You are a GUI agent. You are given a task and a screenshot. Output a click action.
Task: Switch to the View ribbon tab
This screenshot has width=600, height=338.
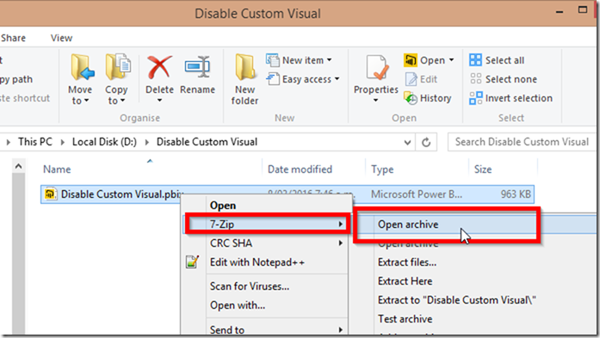coord(61,38)
